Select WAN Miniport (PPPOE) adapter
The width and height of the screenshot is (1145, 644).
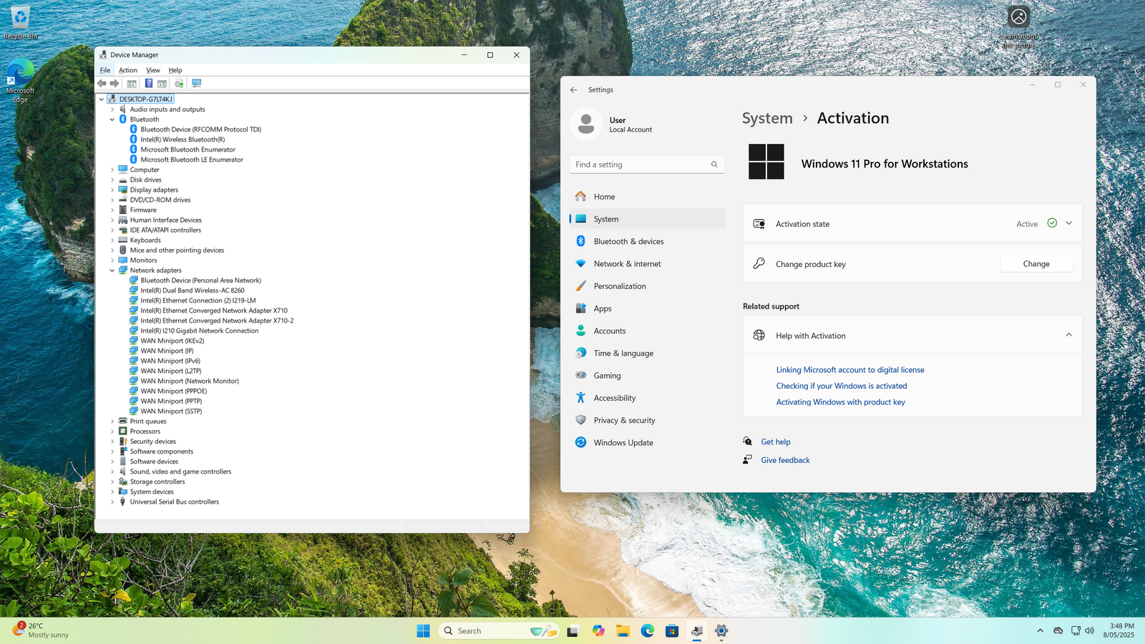point(174,391)
